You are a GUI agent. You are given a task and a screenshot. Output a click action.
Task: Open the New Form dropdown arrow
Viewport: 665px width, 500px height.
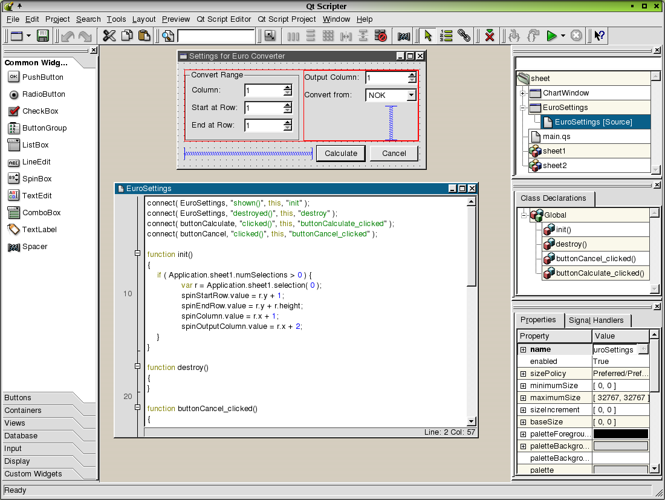pos(28,36)
